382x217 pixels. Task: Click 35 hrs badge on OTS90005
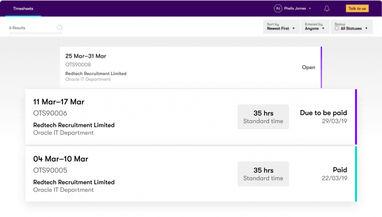pyautogui.click(x=263, y=174)
